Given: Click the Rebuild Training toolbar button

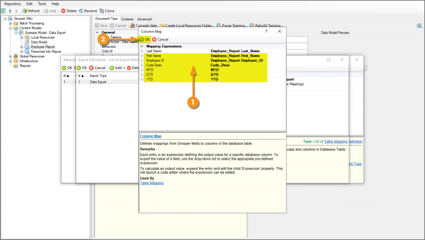Looking at the screenshot, I should (266, 25).
